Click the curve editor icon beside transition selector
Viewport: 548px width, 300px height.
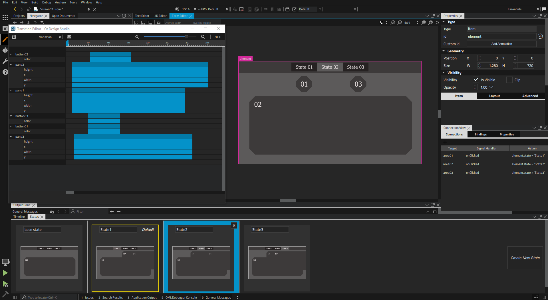click(69, 37)
